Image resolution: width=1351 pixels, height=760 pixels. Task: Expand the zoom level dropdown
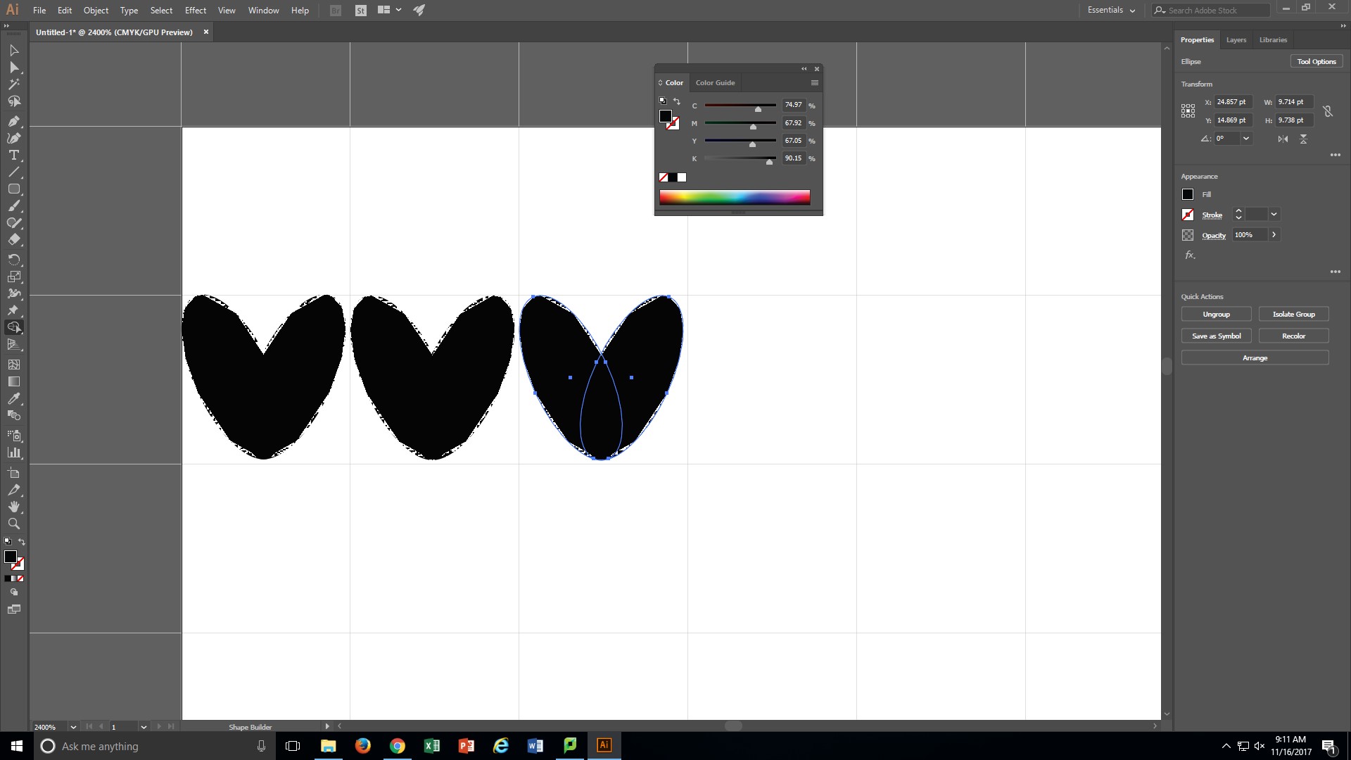coord(72,727)
